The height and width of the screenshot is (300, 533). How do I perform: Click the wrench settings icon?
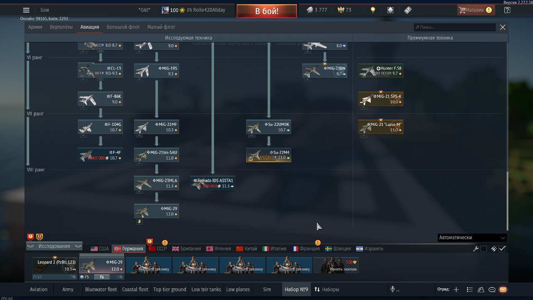[x=476, y=249]
